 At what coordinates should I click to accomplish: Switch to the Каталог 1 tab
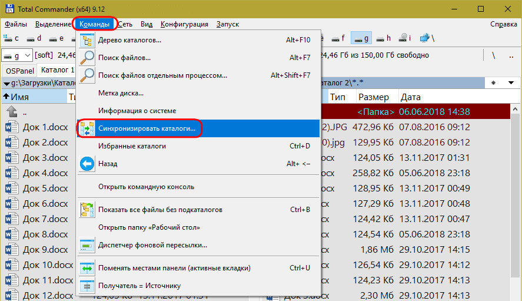[57, 70]
